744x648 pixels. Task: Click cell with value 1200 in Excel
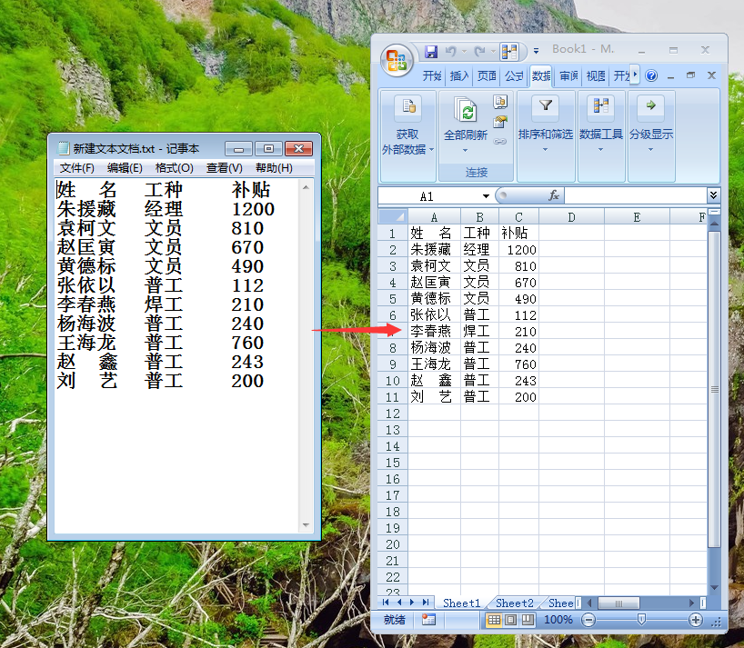tap(518, 249)
